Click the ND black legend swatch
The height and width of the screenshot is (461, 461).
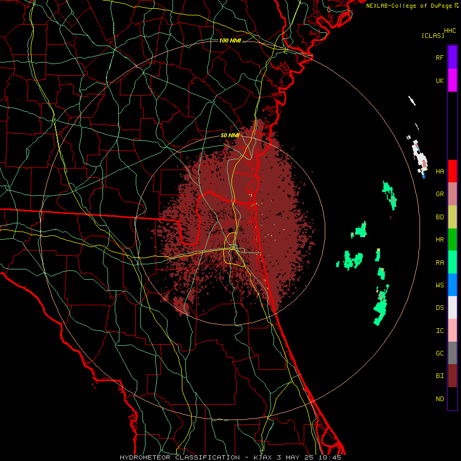coord(452,399)
